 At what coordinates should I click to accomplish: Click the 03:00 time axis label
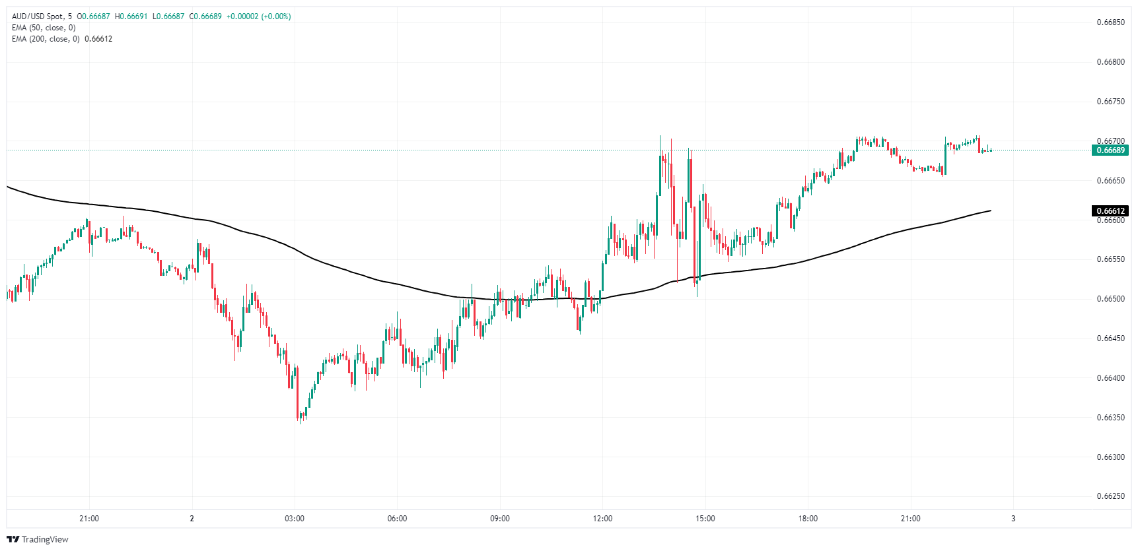click(295, 519)
